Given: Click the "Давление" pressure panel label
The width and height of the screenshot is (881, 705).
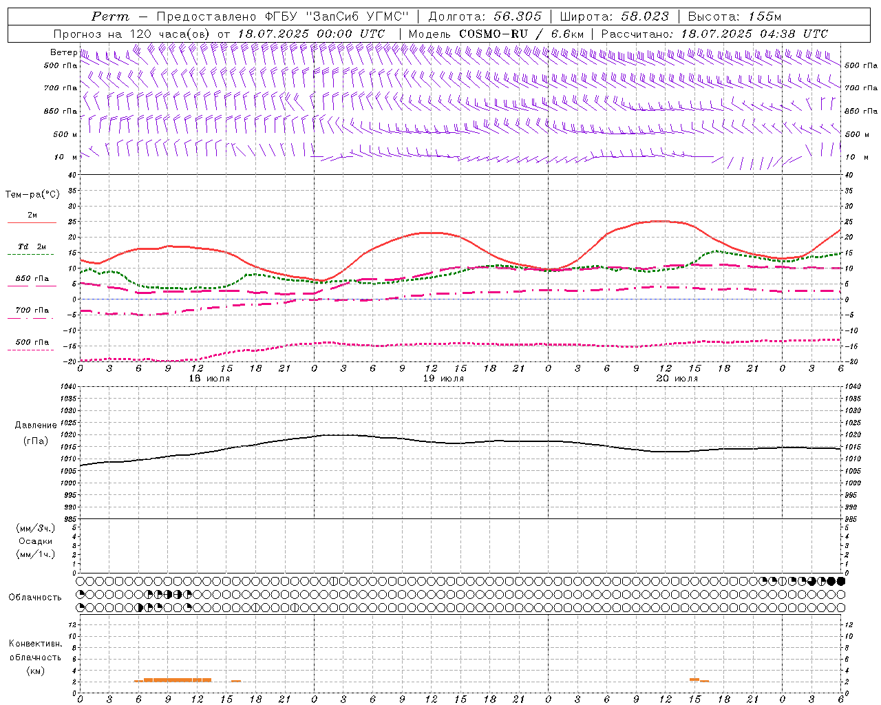Looking at the screenshot, I should tap(36, 425).
